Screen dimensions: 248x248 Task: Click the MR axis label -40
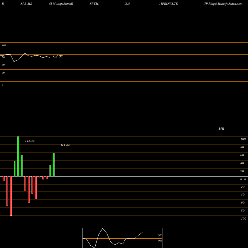pos(242,195)
